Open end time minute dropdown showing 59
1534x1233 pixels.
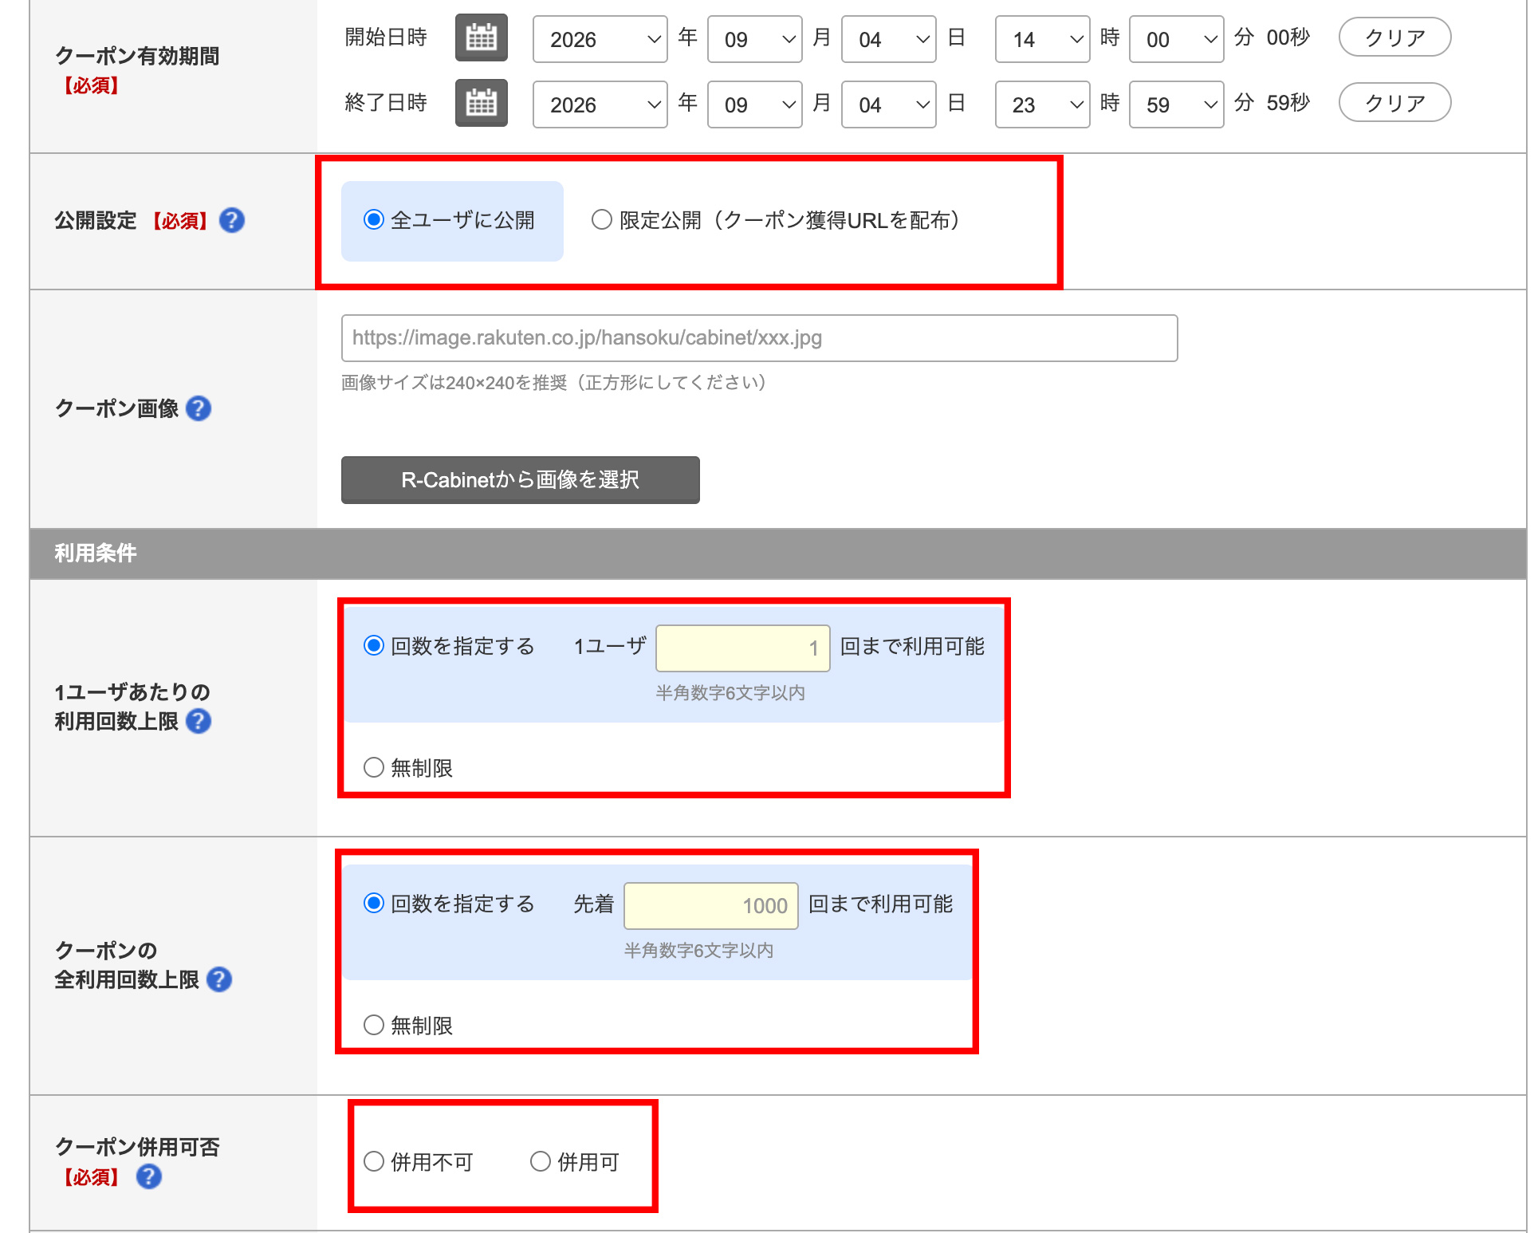pyautogui.click(x=1177, y=104)
